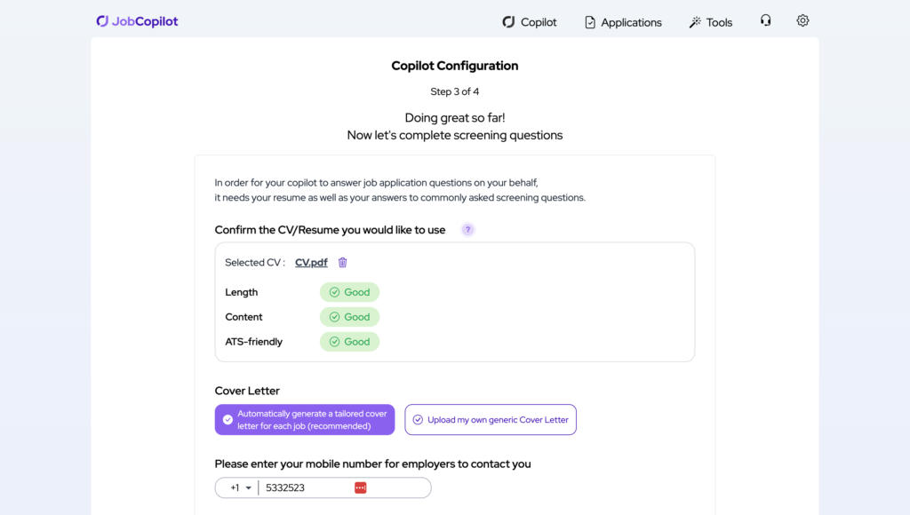Click inside the mobile number field
Screen dimensions: 910x515
click(302, 487)
